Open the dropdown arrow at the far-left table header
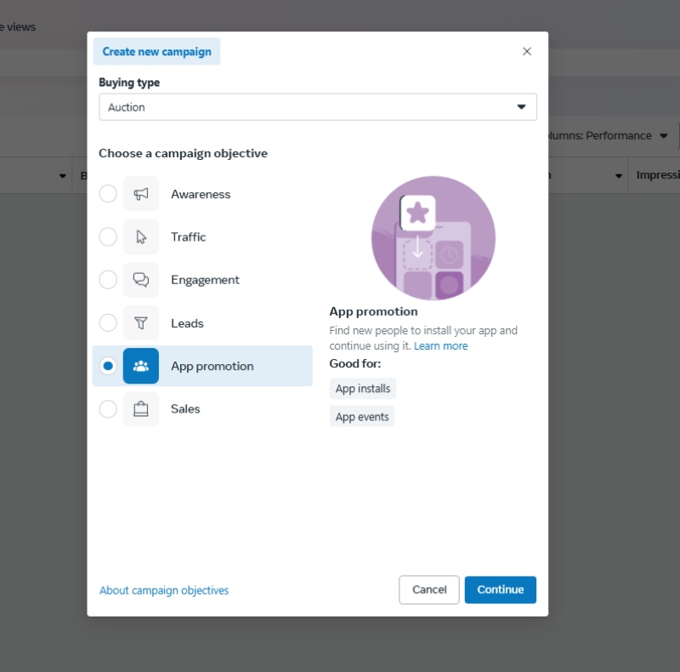The image size is (680, 672). click(62, 176)
